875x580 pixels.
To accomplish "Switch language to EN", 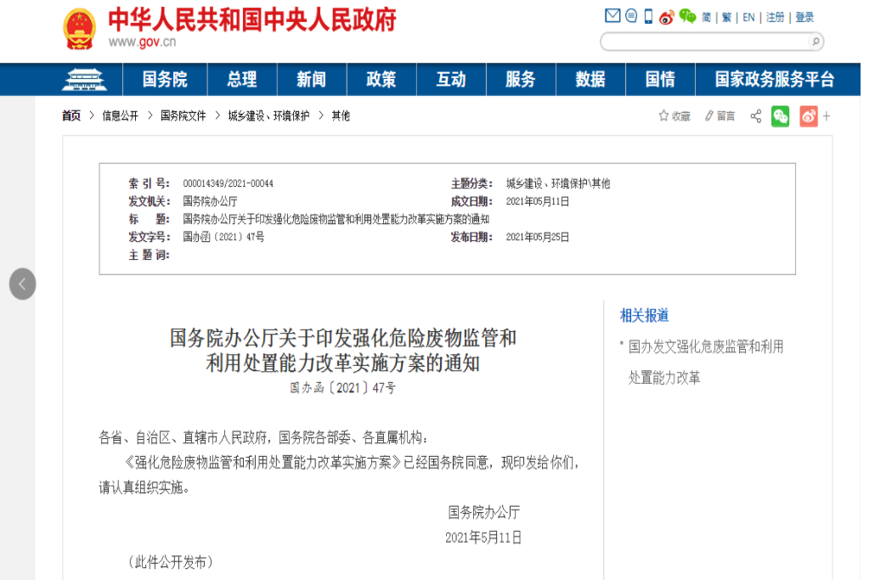I will [x=748, y=17].
